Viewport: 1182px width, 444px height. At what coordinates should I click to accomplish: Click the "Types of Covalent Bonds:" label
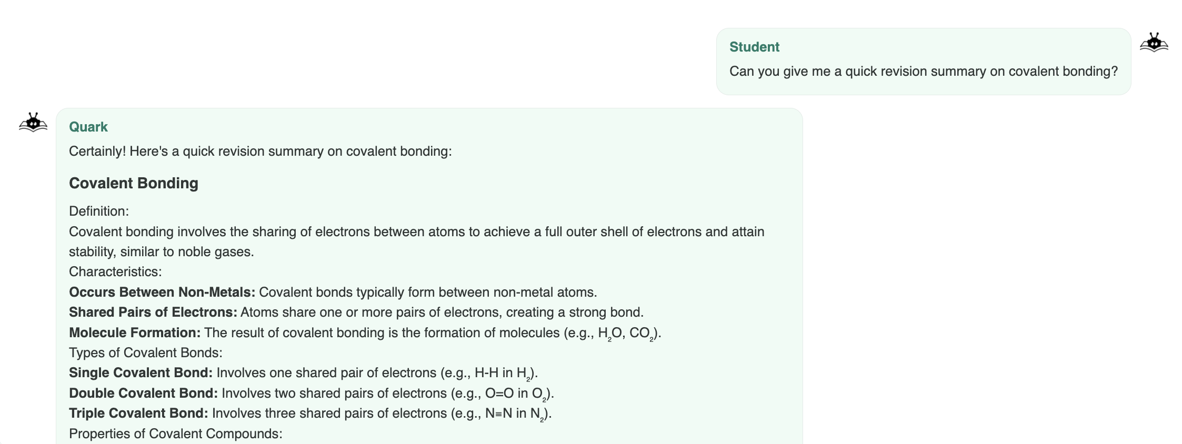pyautogui.click(x=146, y=352)
